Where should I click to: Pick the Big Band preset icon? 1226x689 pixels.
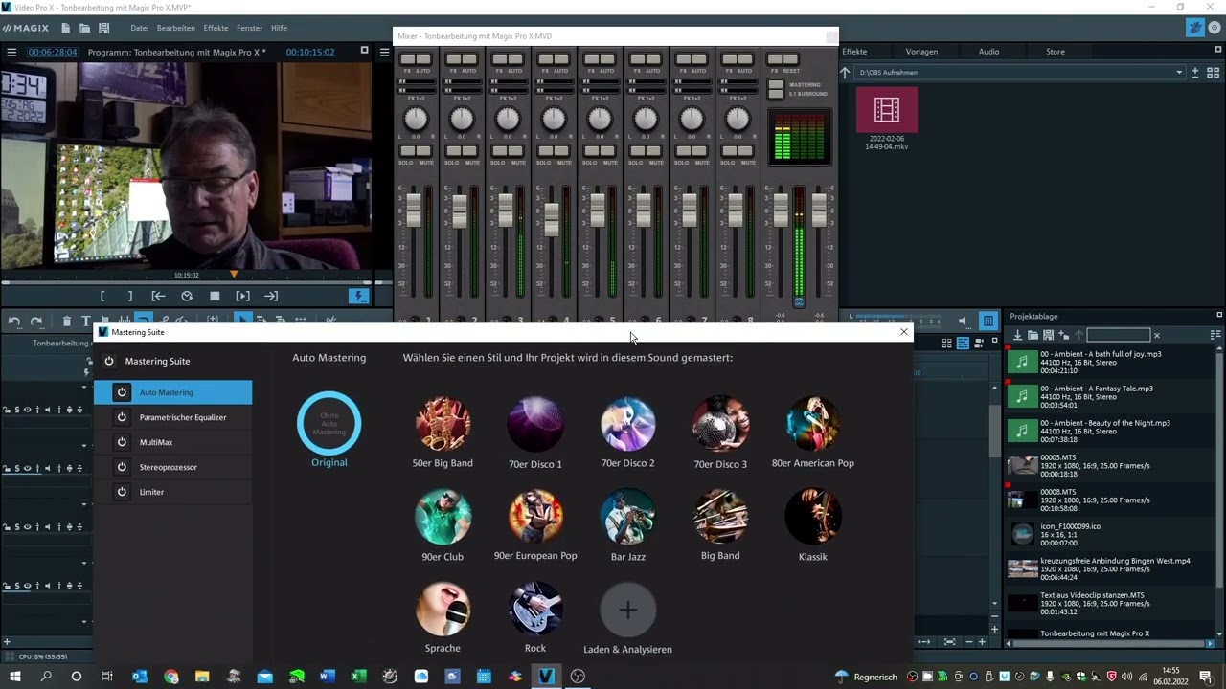coord(720,517)
